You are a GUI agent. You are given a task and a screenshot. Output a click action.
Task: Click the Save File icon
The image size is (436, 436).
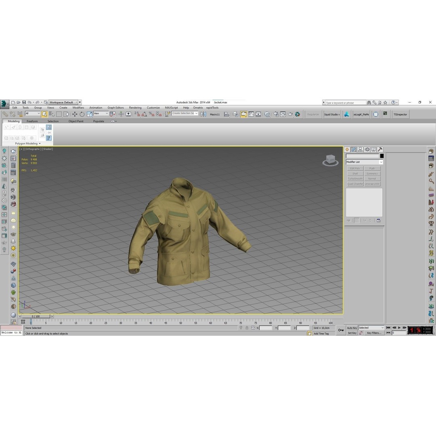pyautogui.click(x=24, y=102)
